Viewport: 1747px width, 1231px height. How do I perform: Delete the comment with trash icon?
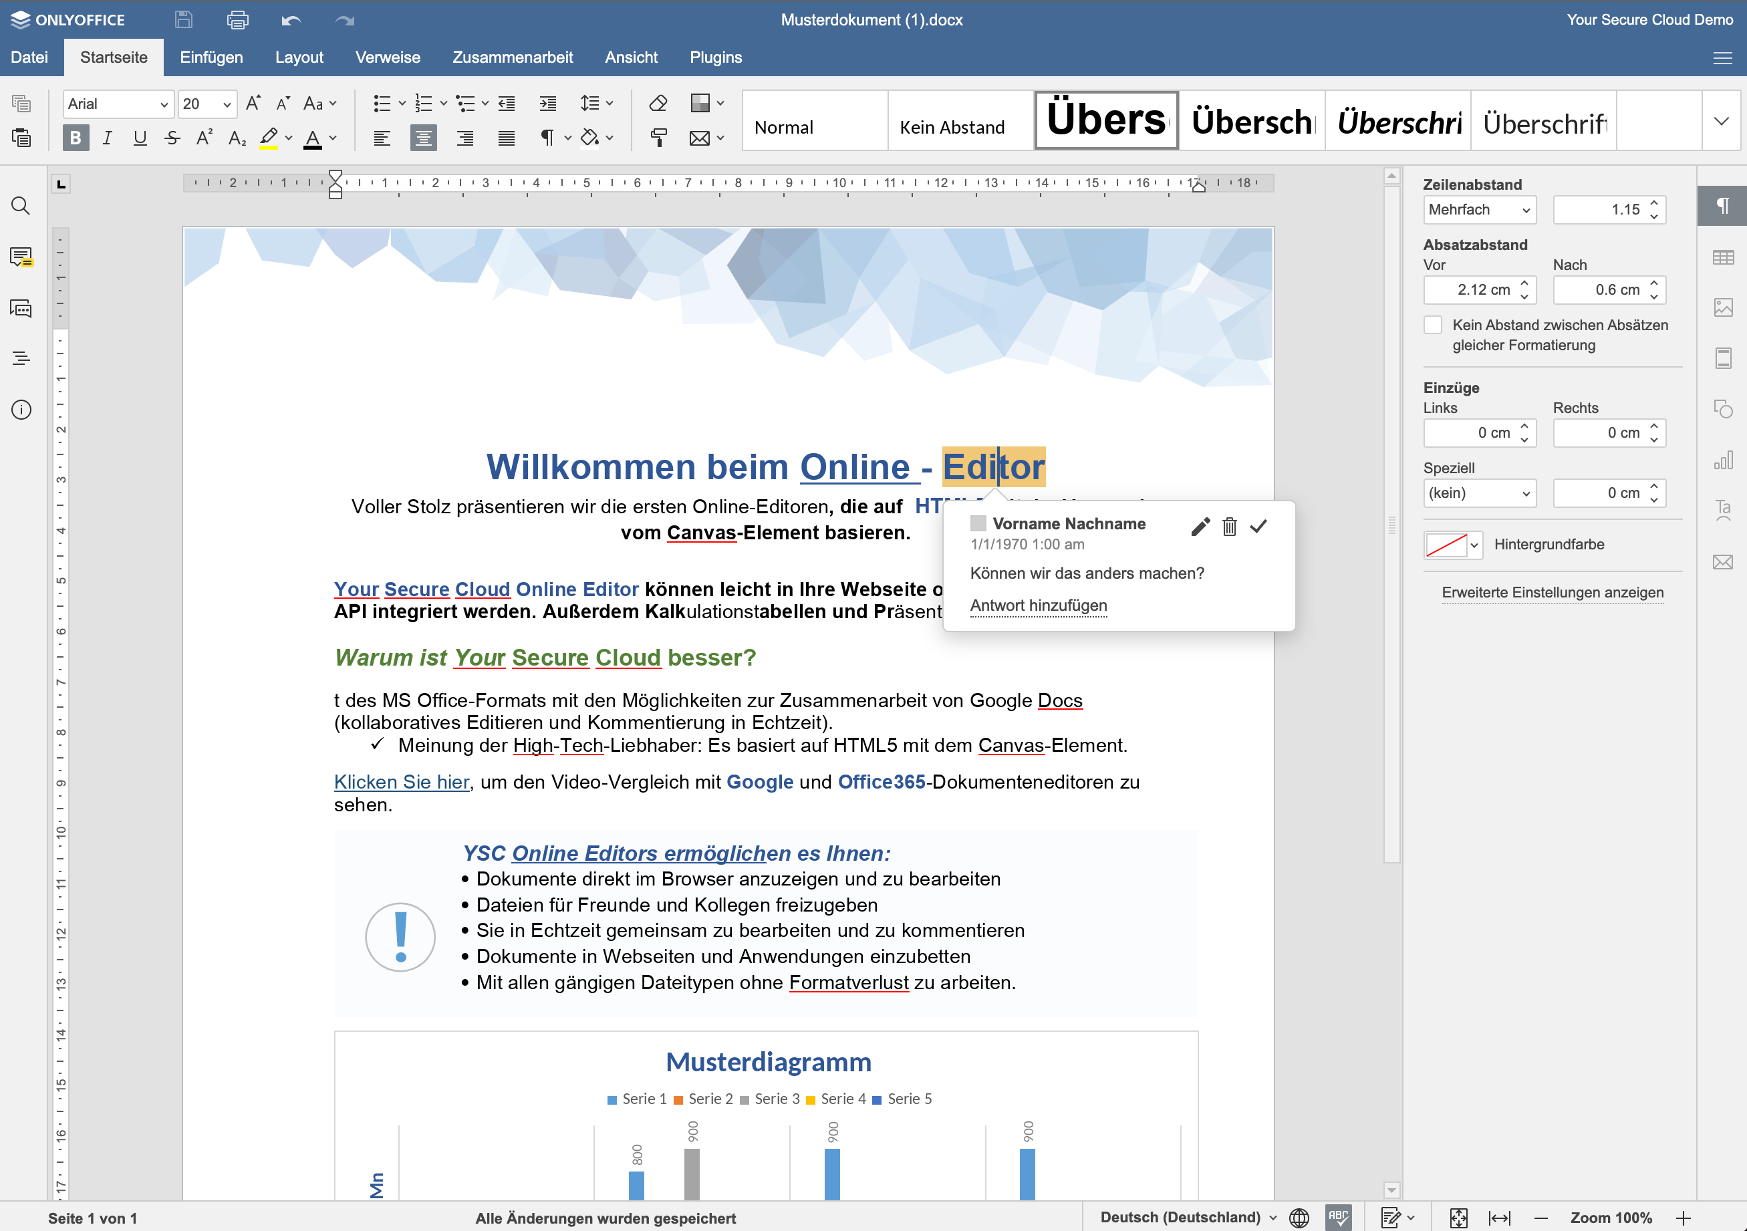(1229, 526)
